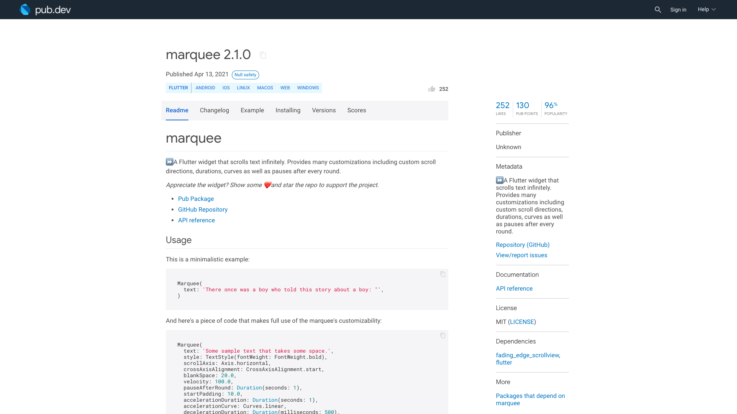View the MIT LICENSE file
The width and height of the screenshot is (737, 414).
tap(522, 322)
